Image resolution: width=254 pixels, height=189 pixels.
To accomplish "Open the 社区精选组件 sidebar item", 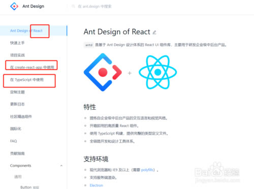I will pyautogui.click(x=21, y=116).
